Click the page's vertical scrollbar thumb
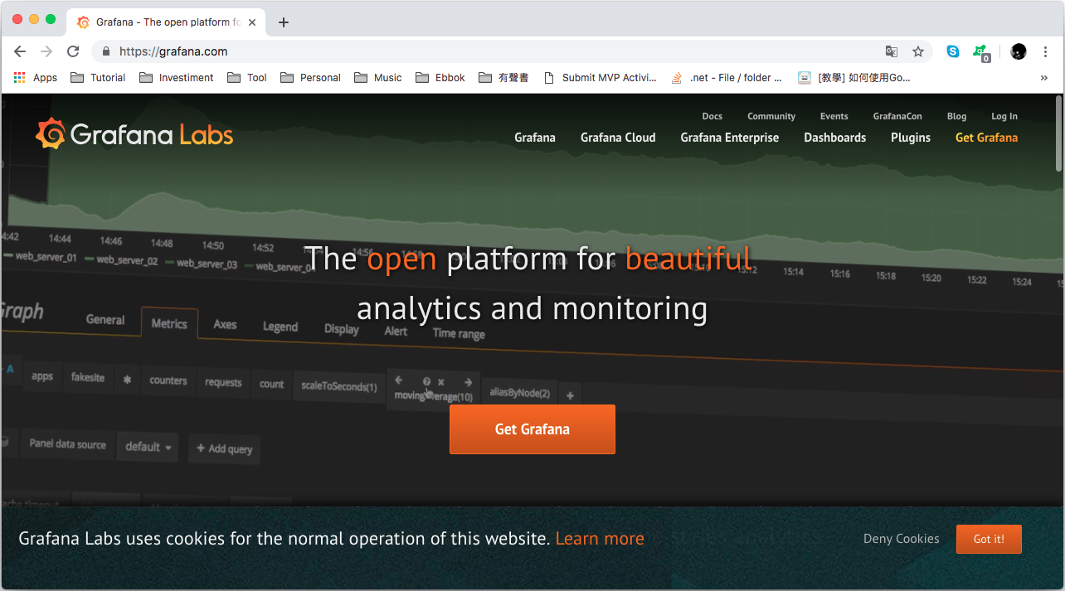The width and height of the screenshot is (1065, 591). (x=1058, y=133)
